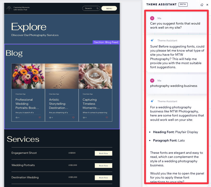The height and width of the screenshot is (187, 211).
Task: Click the sparkle icon next to the font suggestions reply
Action: click(x=152, y=101)
